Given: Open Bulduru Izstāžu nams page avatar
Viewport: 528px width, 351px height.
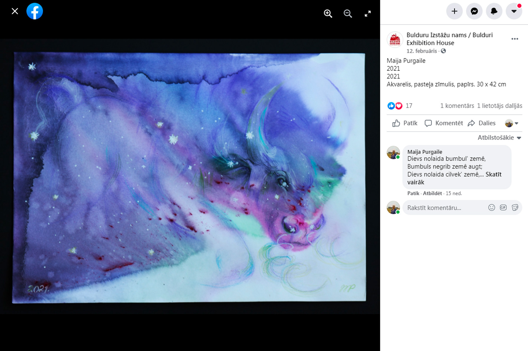Looking at the screenshot, I should click(x=395, y=39).
